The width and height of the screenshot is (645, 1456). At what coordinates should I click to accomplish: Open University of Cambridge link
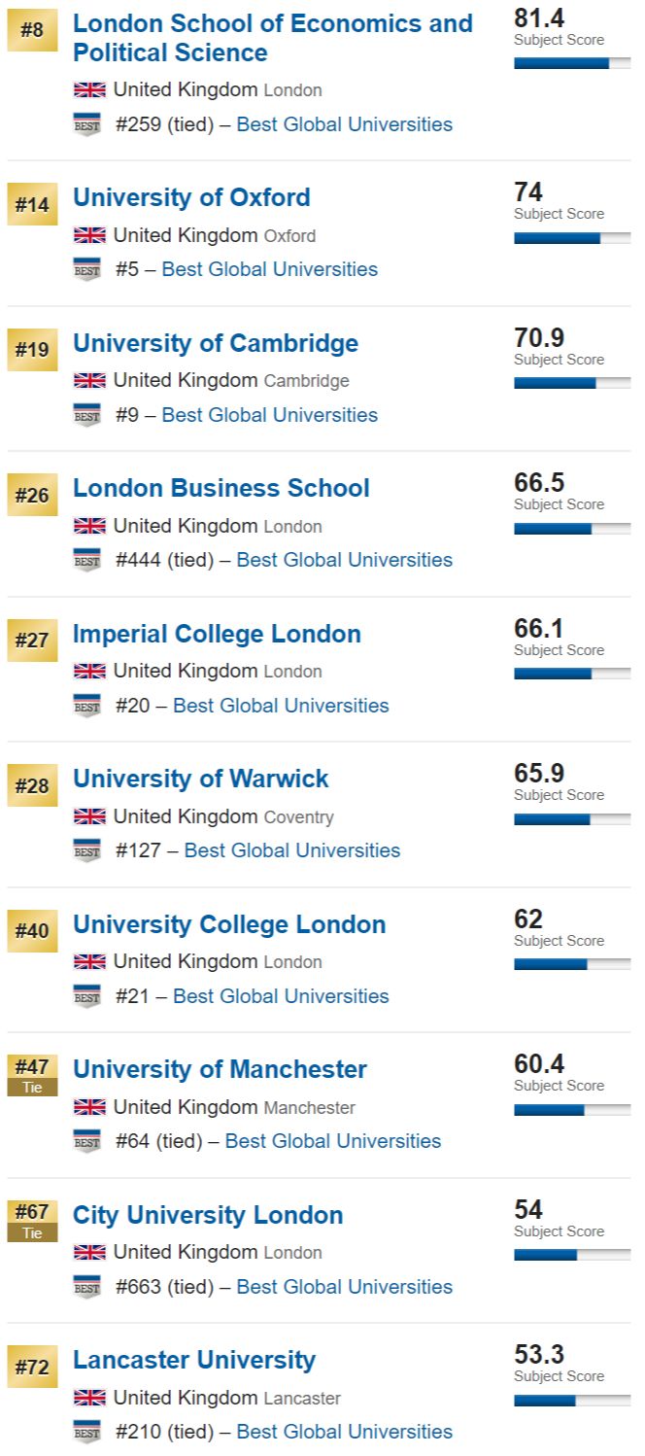(x=216, y=343)
